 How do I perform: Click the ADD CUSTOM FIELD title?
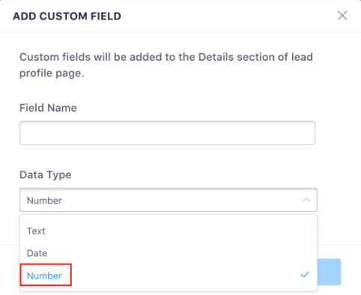click(x=67, y=16)
